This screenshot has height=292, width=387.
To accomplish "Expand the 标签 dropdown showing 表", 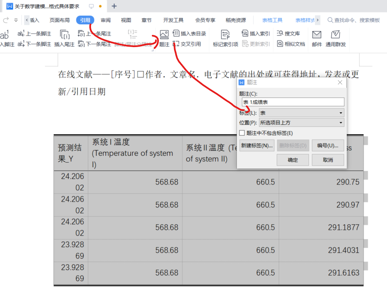I will pos(301,113).
